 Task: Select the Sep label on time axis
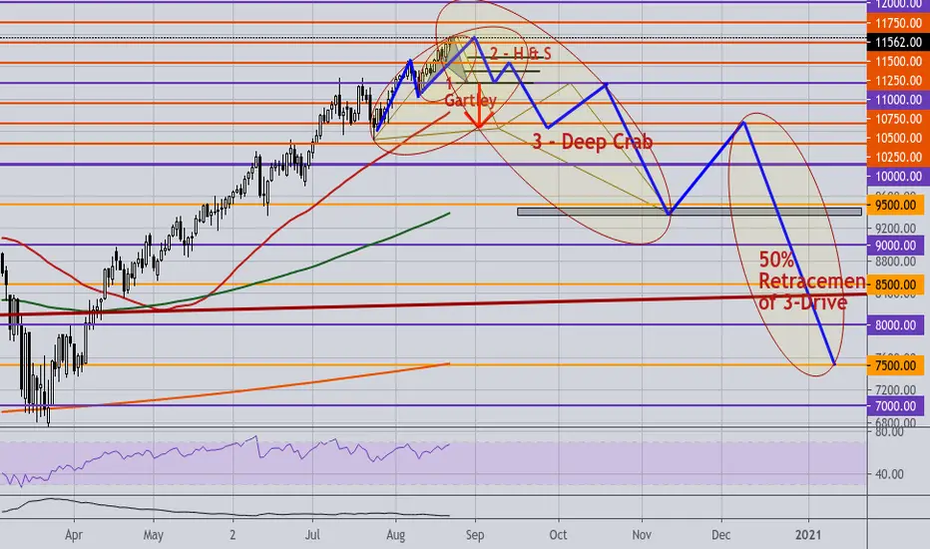475,535
